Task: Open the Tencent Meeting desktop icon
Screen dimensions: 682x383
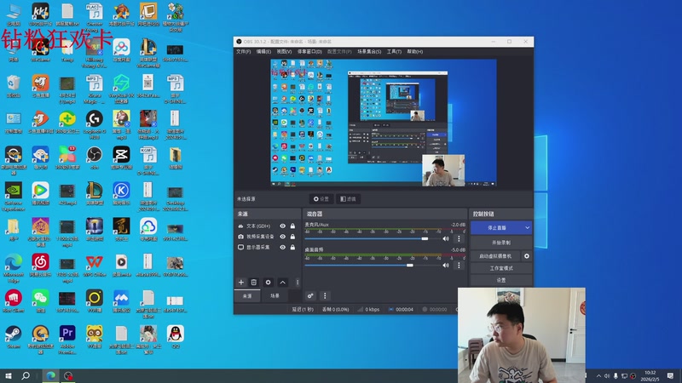Action: (x=121, y=300)
